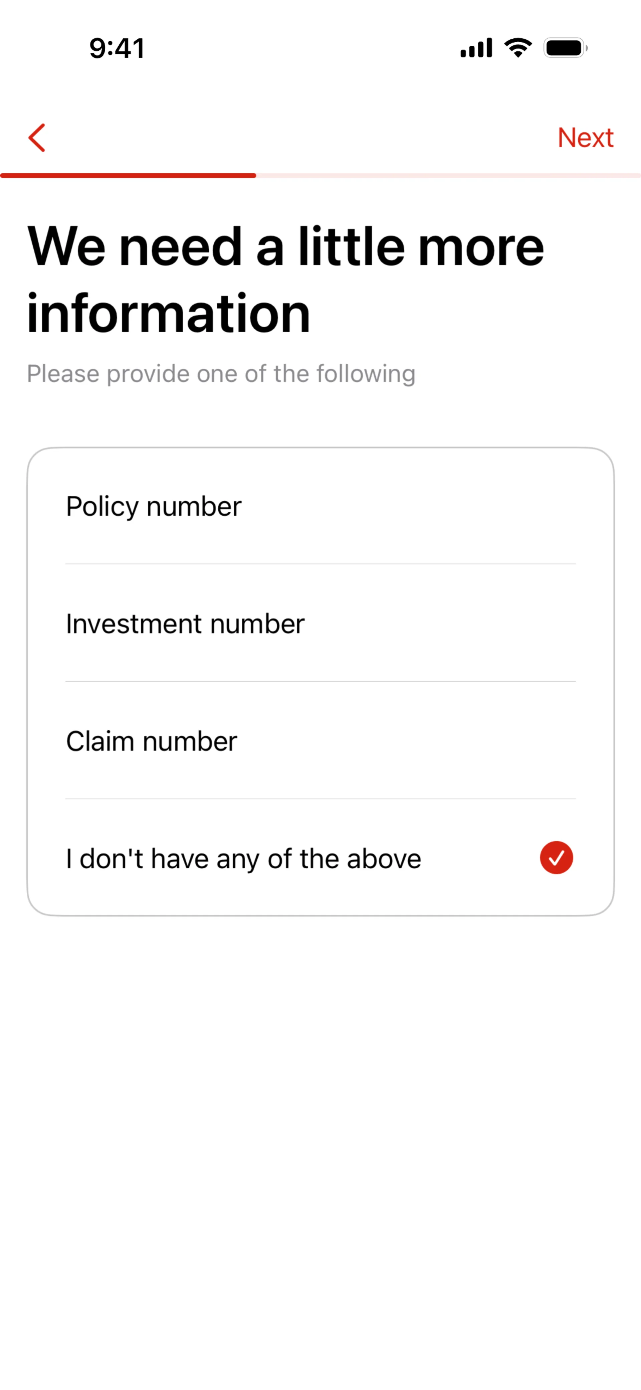Viewport: 641px width, 1390px height.
Task: Tap the 9:41 clock in status bar
Action: (117, 48)
